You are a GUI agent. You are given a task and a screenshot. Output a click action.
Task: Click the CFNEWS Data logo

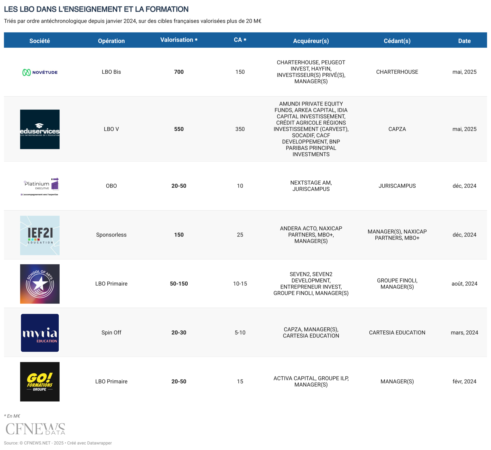[35, 429]
